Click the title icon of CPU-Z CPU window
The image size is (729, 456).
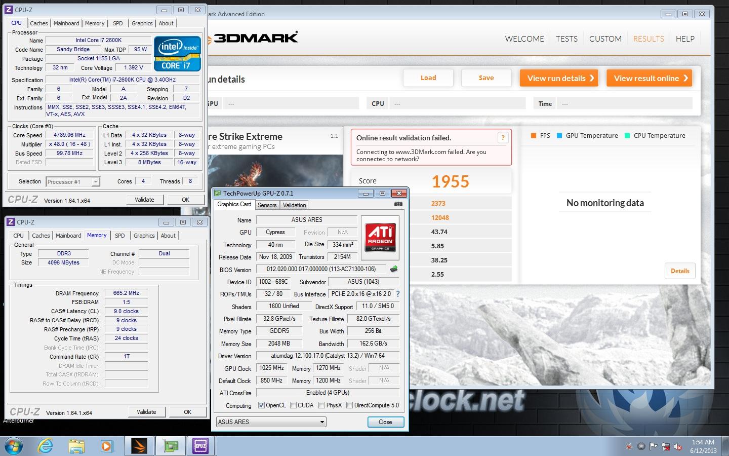click(9, 10)
